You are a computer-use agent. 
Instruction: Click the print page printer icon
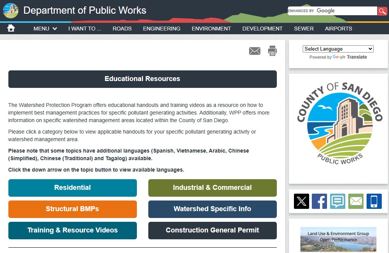272,51
